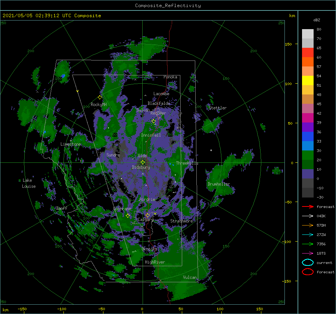Select yellow diamond marker below RedDeer label

[153, 121]
